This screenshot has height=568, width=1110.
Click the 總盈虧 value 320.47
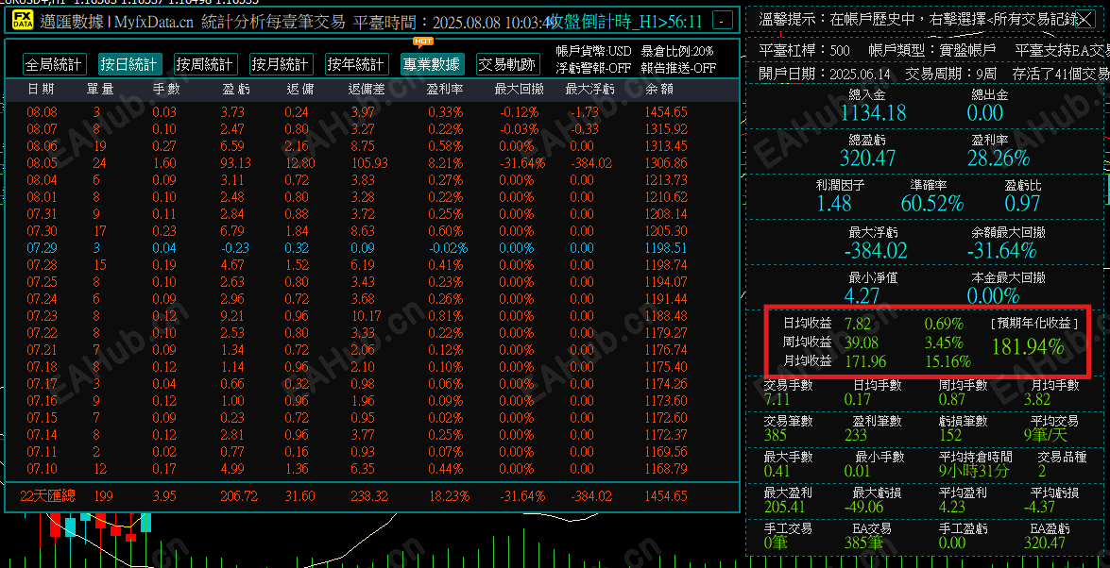[x=867, y=158]
